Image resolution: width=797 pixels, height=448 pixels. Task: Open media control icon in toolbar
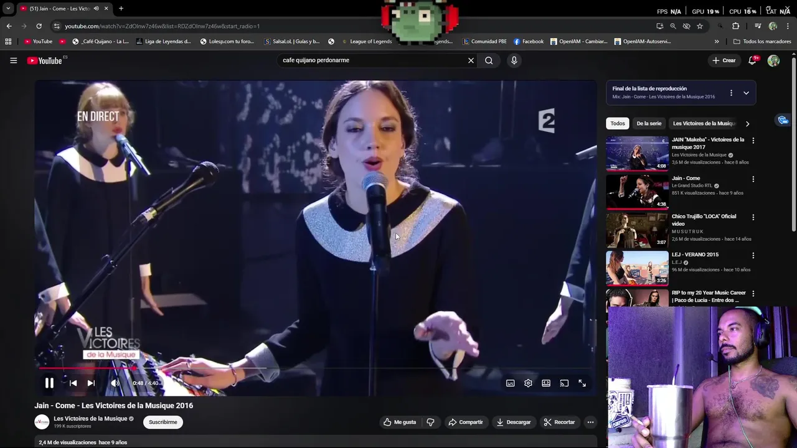tap(758, 26)
